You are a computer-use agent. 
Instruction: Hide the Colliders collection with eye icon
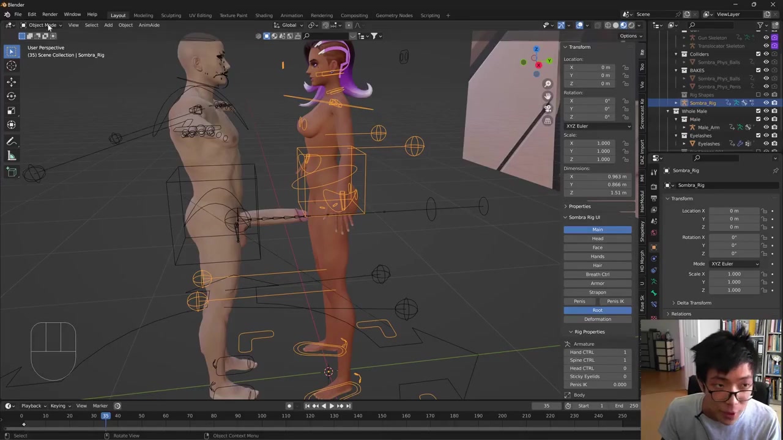pos(766,54)
